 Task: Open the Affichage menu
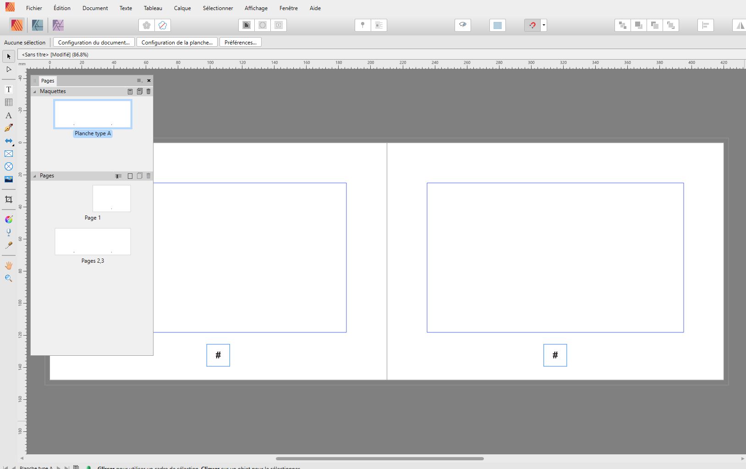coord(256,8)
